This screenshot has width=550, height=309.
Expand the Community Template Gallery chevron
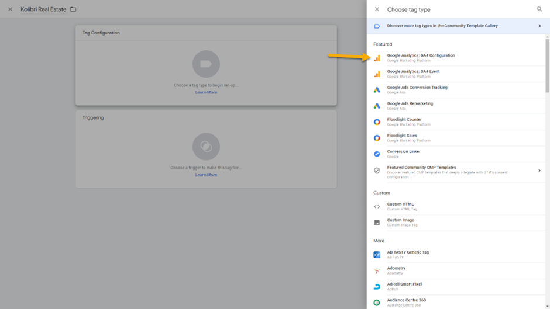click(x=539, y=26)
